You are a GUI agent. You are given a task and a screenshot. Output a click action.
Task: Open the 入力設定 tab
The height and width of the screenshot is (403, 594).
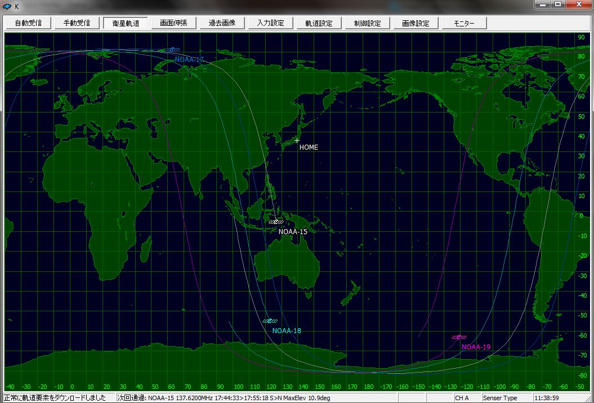(x=271, y=23)
